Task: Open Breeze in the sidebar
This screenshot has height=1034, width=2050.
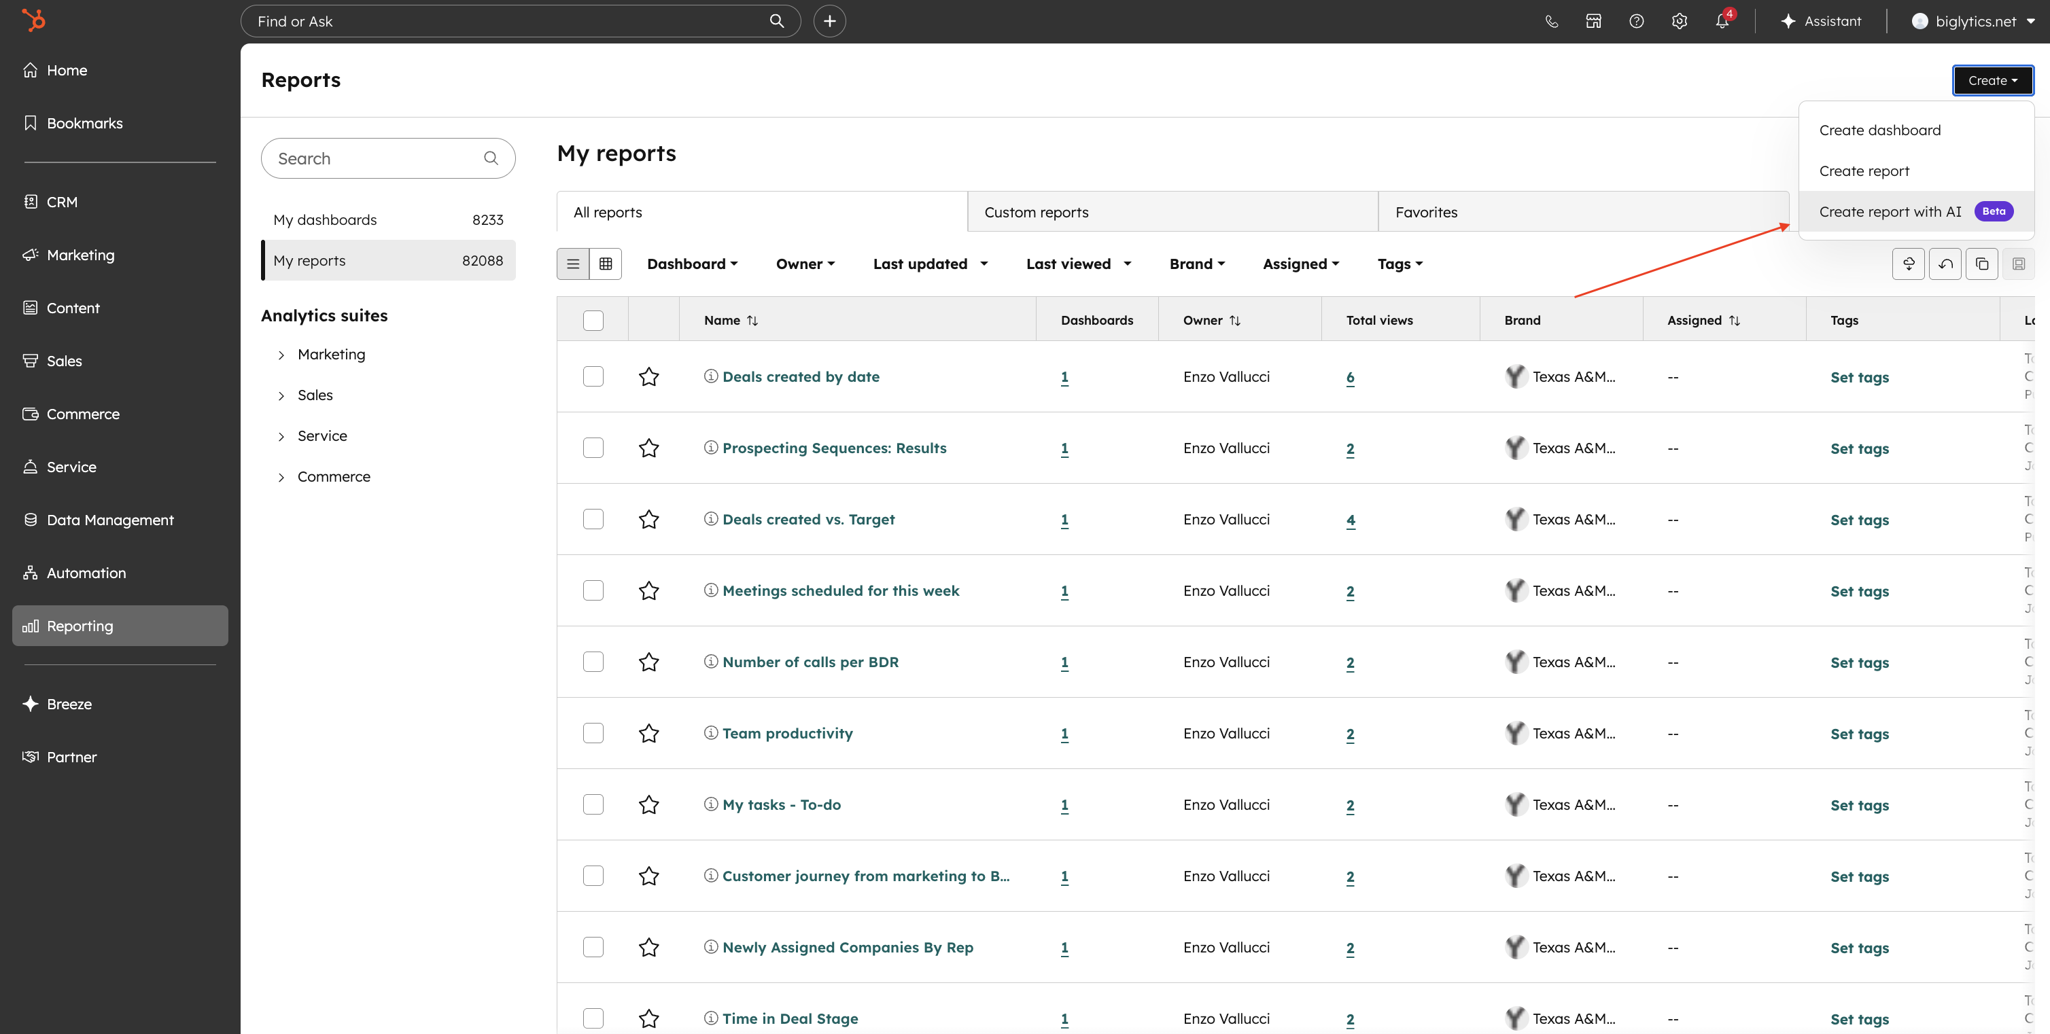Action: pos(120,704)
